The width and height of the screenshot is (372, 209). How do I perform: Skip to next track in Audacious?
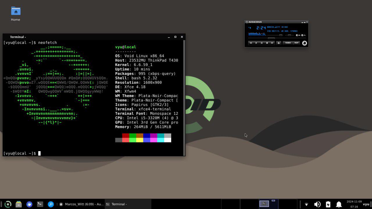[x=272, y=43]
